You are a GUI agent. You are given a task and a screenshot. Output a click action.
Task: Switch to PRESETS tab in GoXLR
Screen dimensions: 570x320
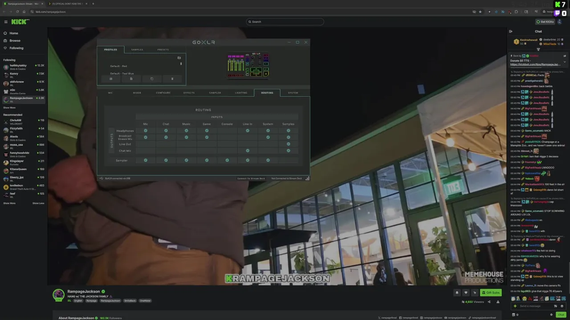tap(163, 50)
